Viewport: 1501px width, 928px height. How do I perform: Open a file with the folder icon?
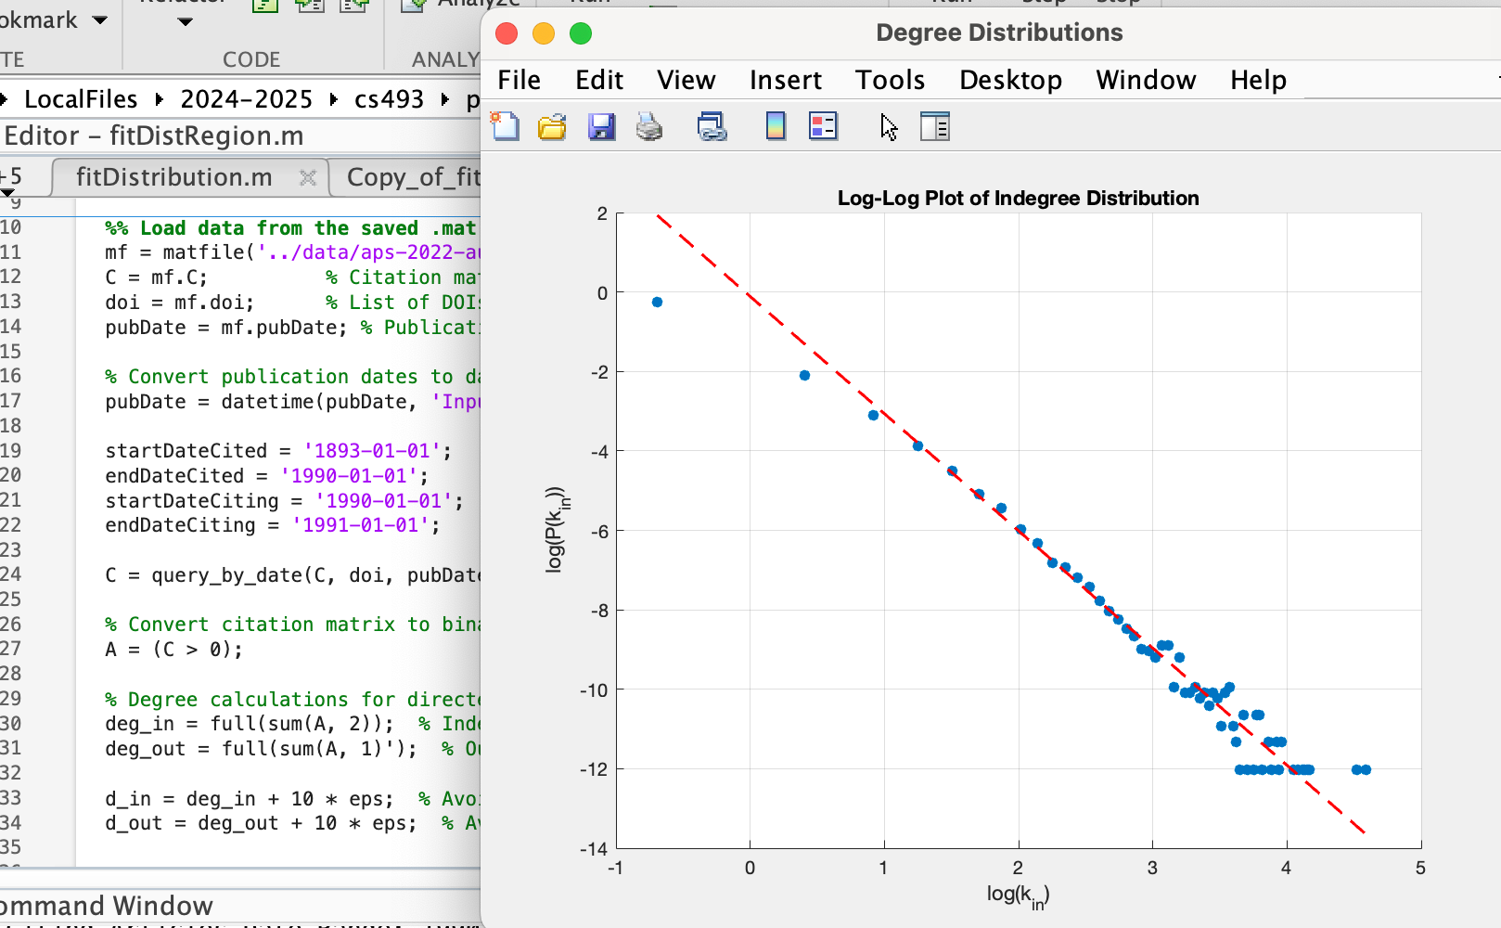[x=552, y=126]
